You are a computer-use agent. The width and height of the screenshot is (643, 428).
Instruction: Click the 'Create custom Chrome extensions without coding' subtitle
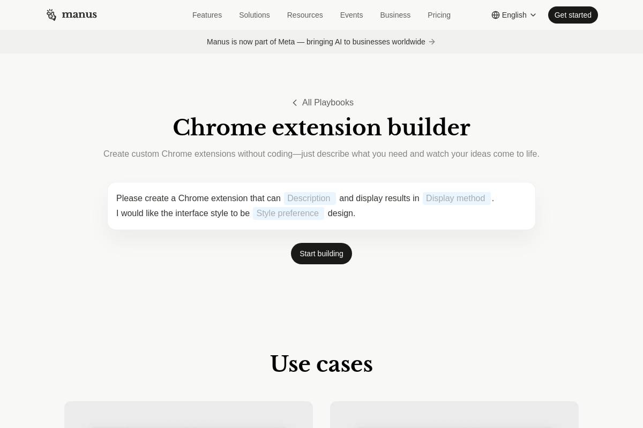click(322, 154)
